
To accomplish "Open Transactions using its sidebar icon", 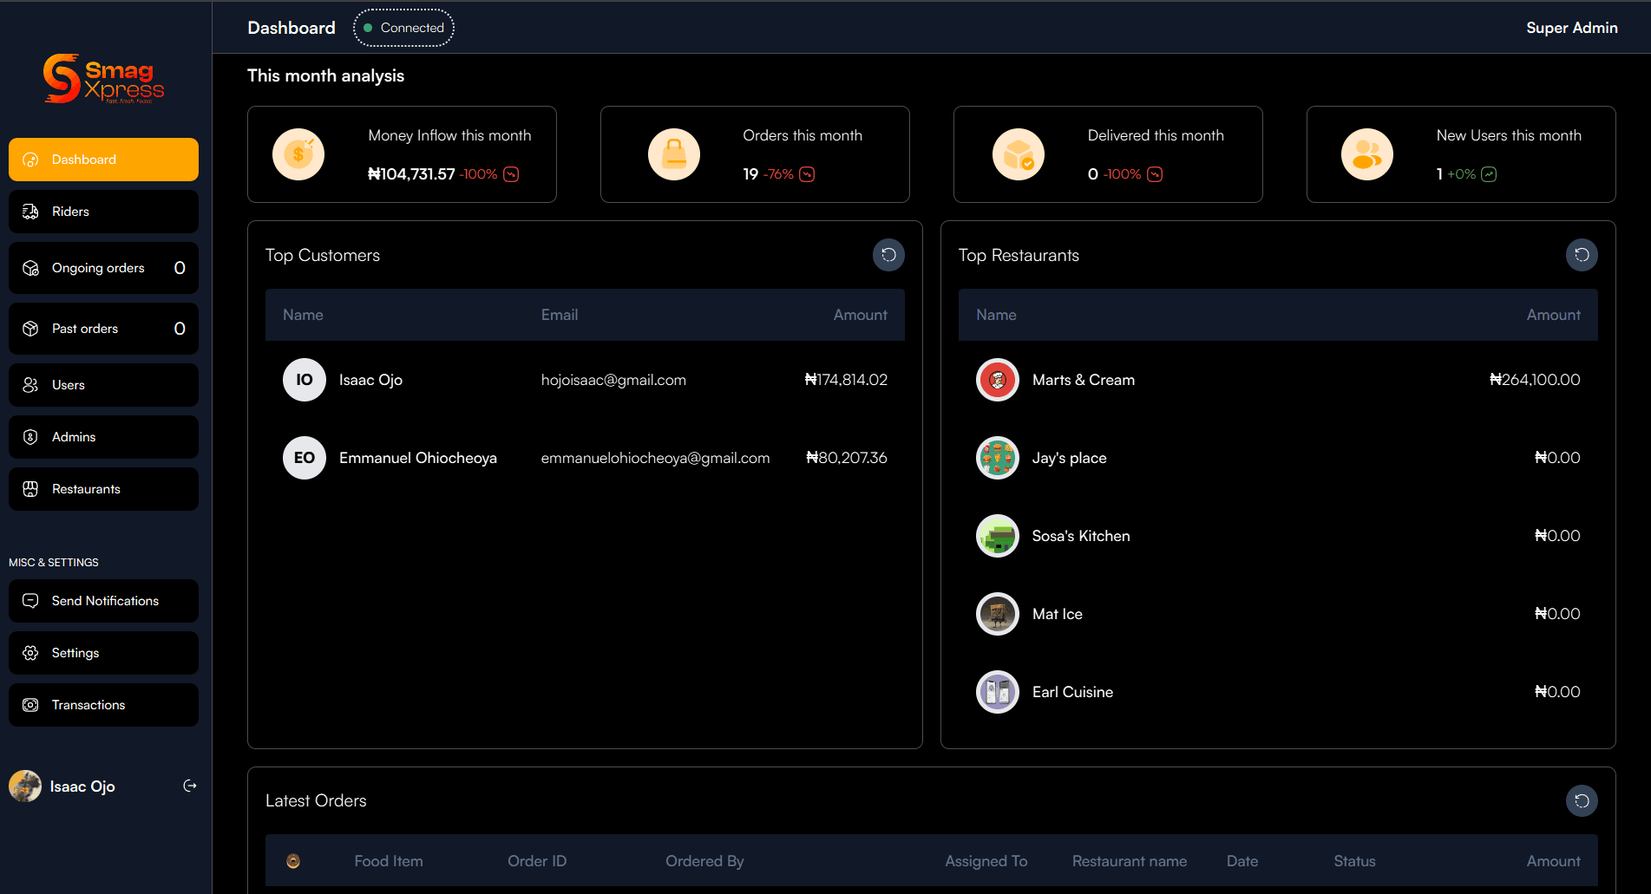I will click(29, 704).
